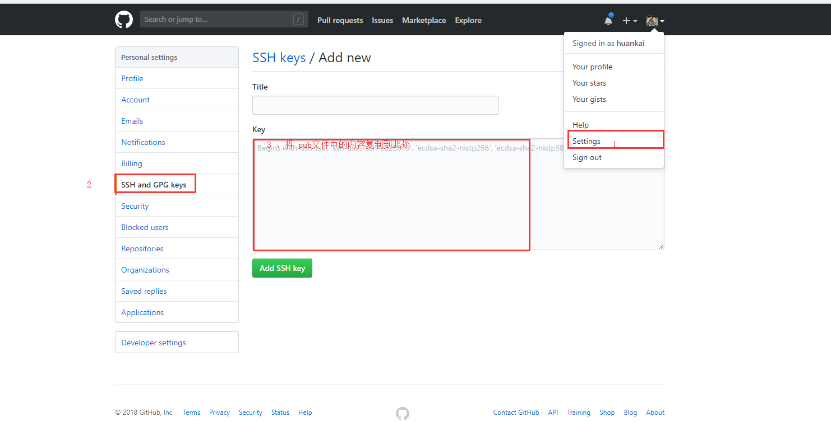Open Explore in the top navigation
This screenshot has height=422, width=831.
468,20
